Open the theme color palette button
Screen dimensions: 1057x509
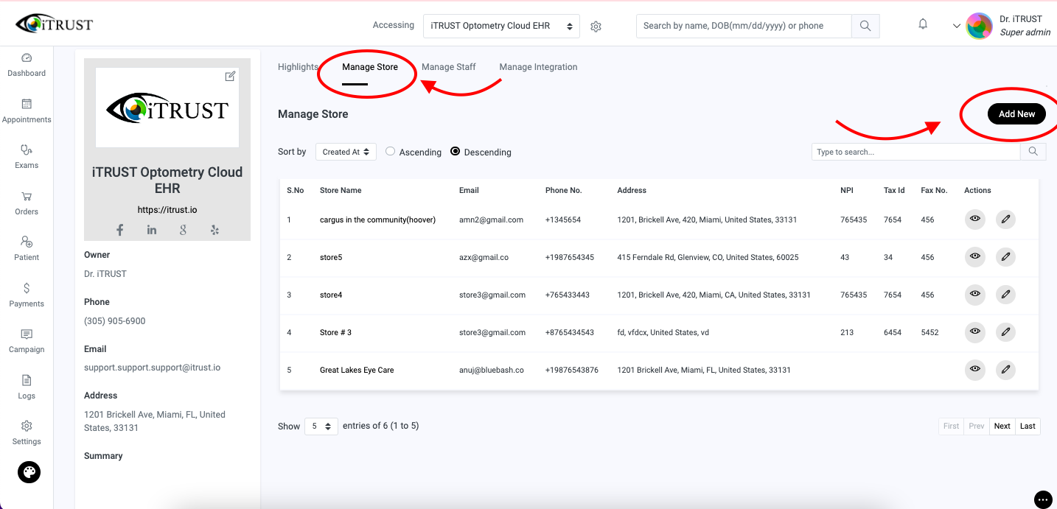point(29,472)
